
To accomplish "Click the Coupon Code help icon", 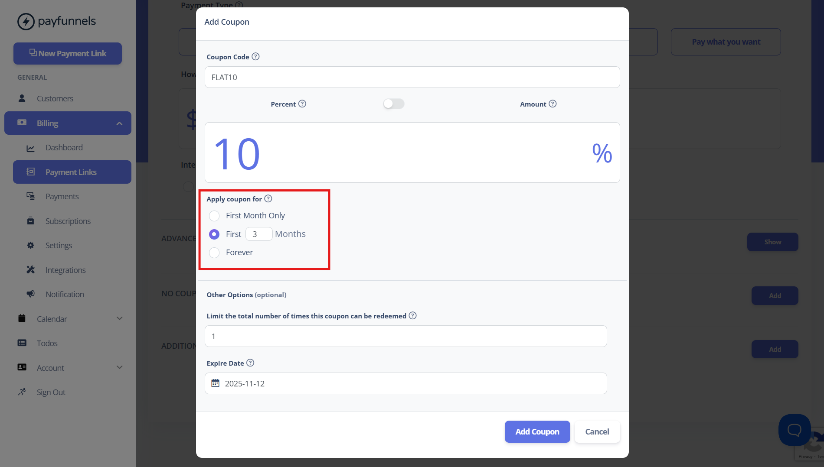I will coord(255,56).
